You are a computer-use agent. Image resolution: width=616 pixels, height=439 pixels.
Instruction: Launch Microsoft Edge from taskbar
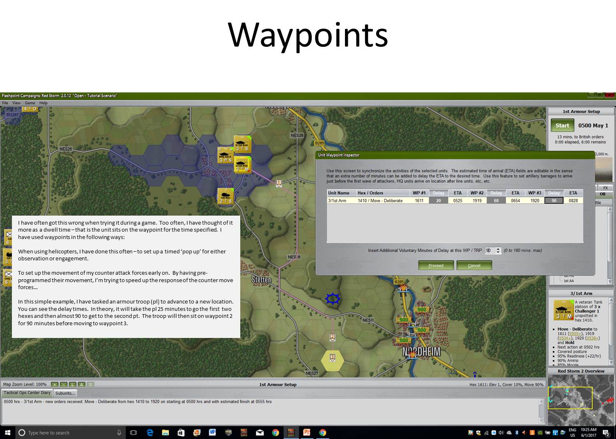coord(150,432)
